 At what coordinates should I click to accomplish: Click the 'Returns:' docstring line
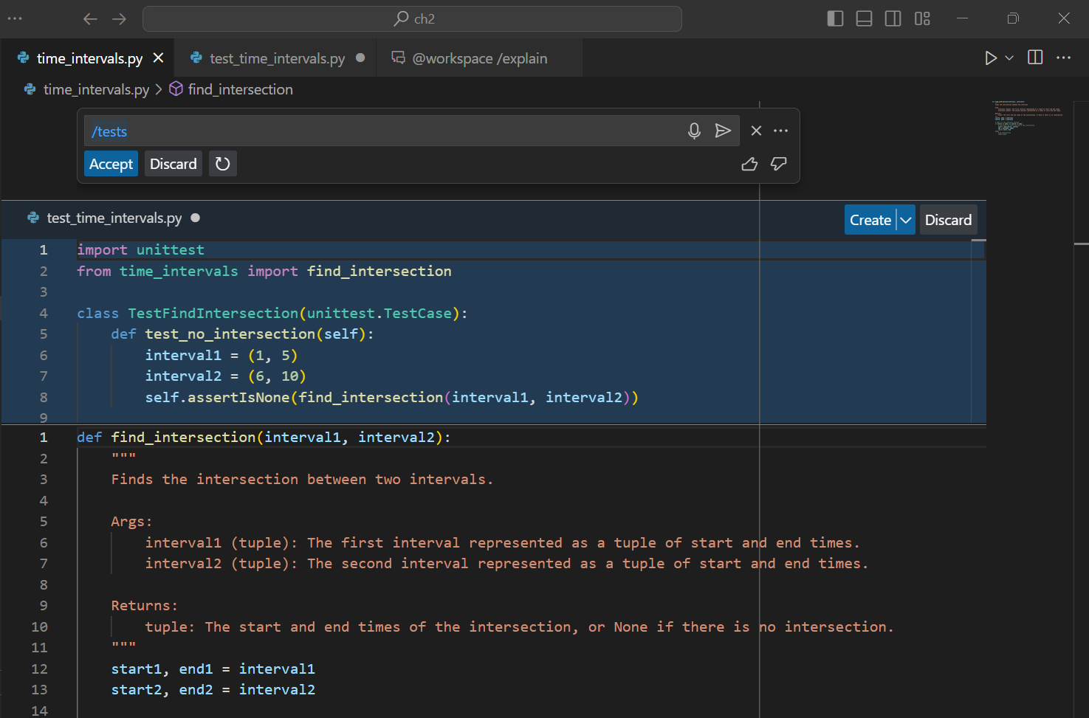(x=144, y=606)
